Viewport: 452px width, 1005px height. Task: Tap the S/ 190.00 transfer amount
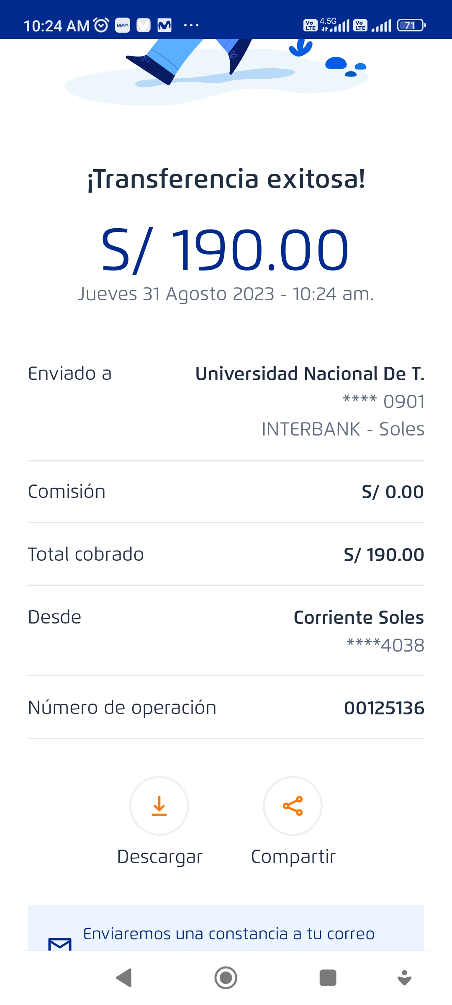[x=225, y=250]
